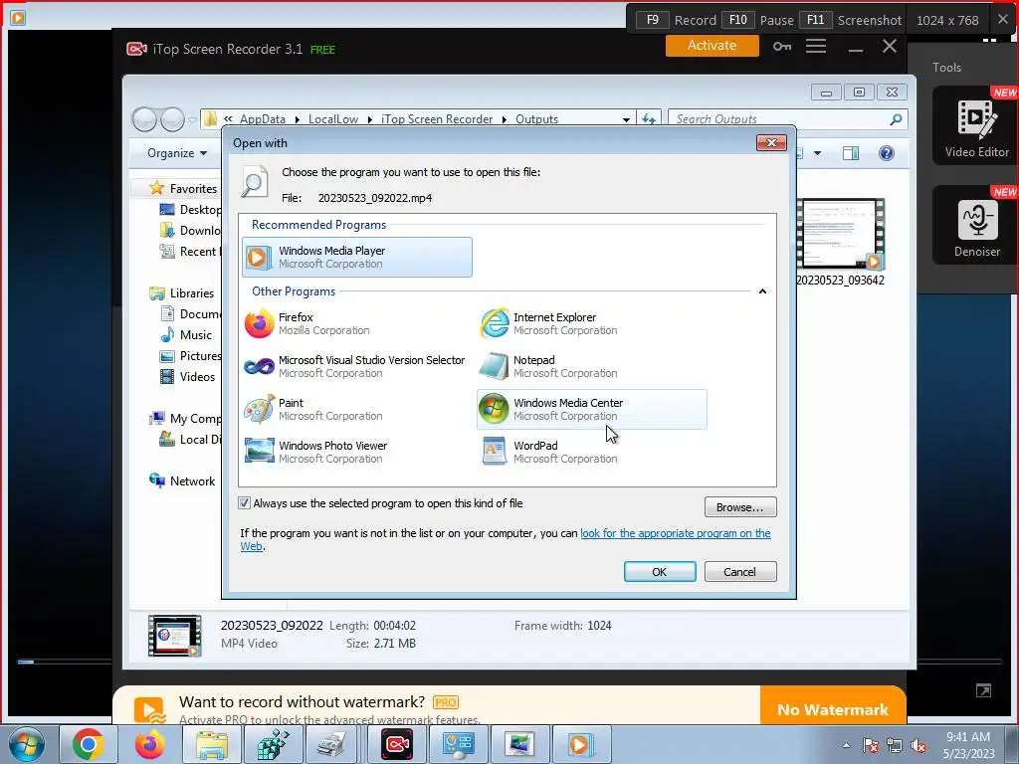Click the Explorer back navigation button
This screenshot has width=1019, height=764.
[144, 119]
